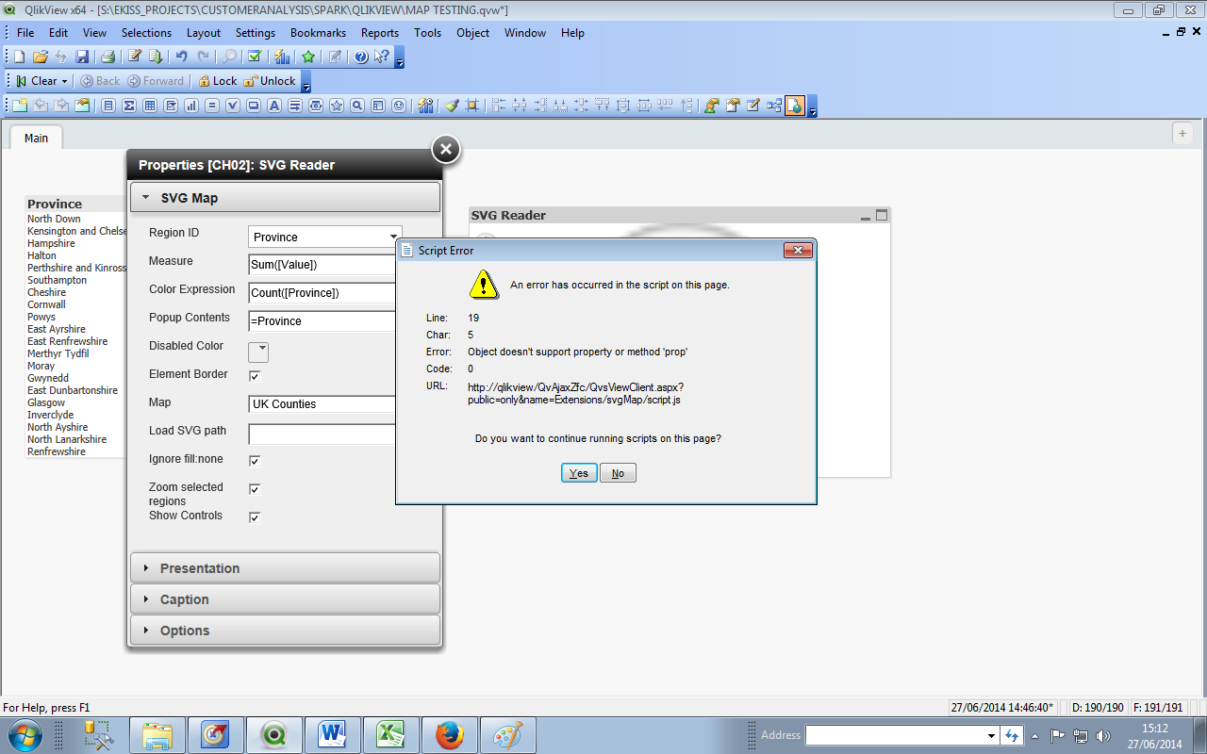
Task: Create a search object magnifier icon
Action: (357, 106)
